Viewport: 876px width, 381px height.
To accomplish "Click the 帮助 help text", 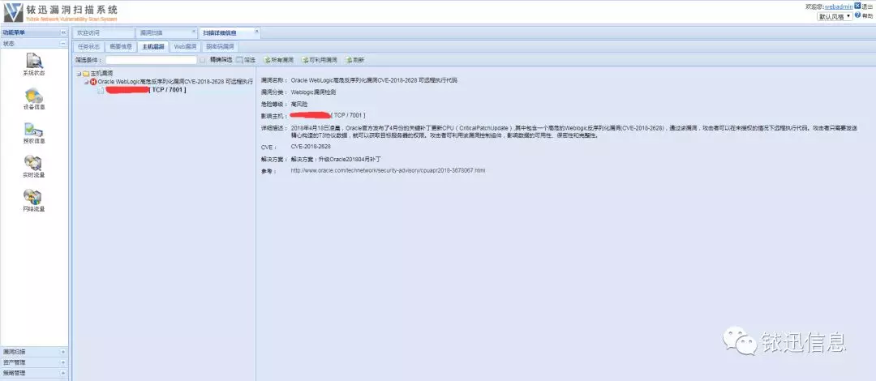I will [867, 15].
